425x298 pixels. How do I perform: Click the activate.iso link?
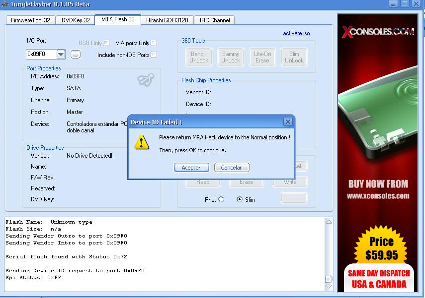coord(296,33)
